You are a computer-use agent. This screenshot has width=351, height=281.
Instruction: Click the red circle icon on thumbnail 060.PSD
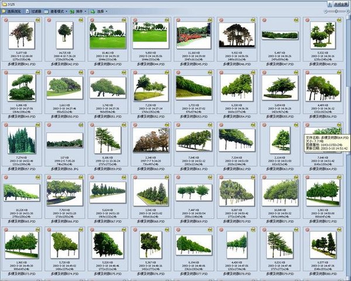pos(135,125)
